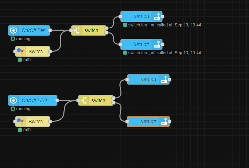Click the upper output port of Fan switch node

tap(106, 28)
